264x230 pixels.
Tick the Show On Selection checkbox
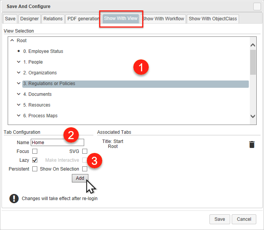85,169
